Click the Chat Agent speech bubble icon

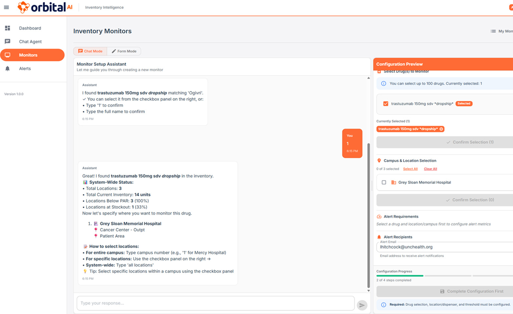(x=7, y=42)
